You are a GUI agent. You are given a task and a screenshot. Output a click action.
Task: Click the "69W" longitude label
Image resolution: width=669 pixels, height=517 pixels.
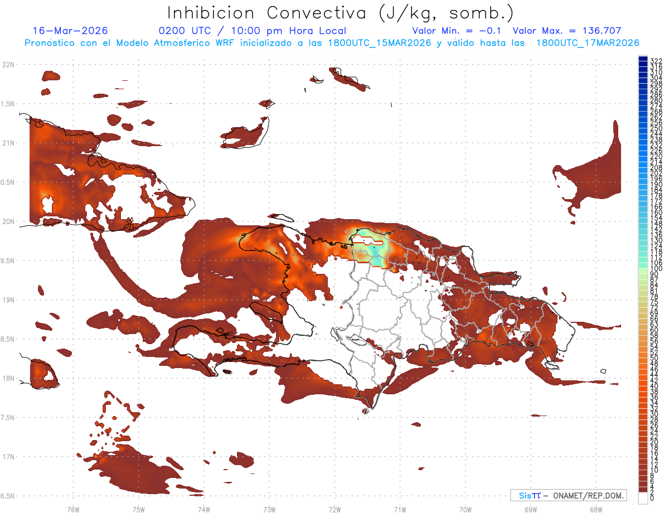coord(531,509)
